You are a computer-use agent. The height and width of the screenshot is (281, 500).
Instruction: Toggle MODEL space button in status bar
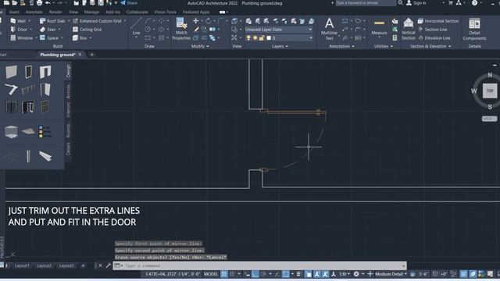211,274
